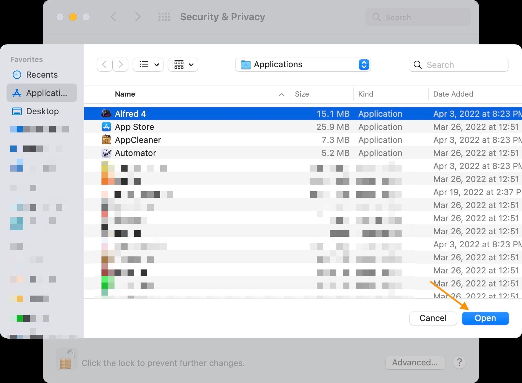Click the Name column sort arrow
Screen dimensions: 522x383
click(x=282, y=94)
